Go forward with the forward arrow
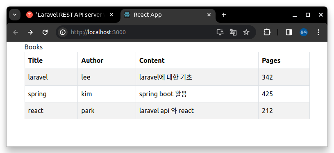Viewport: 334px width, 153px height. 30,32
